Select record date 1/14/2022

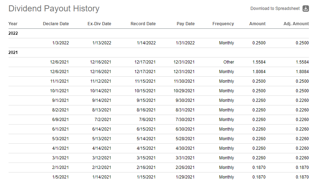[x=146, y=43]
